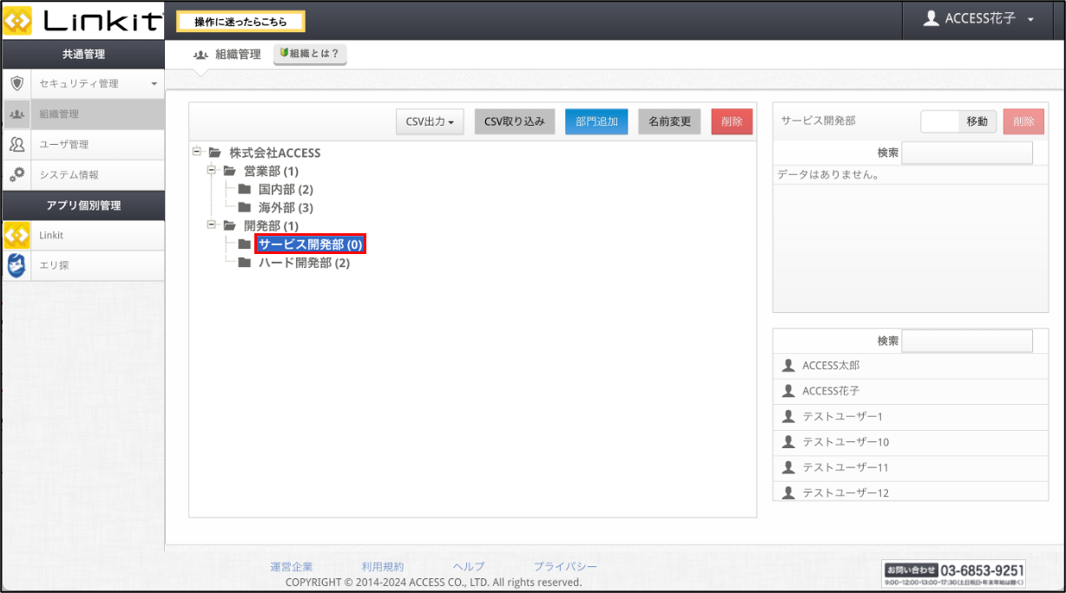Select 国内部 (2) in the tree
Image resolution: width=1066 pixels, height=593 pixels.
(x=286, y=189)
